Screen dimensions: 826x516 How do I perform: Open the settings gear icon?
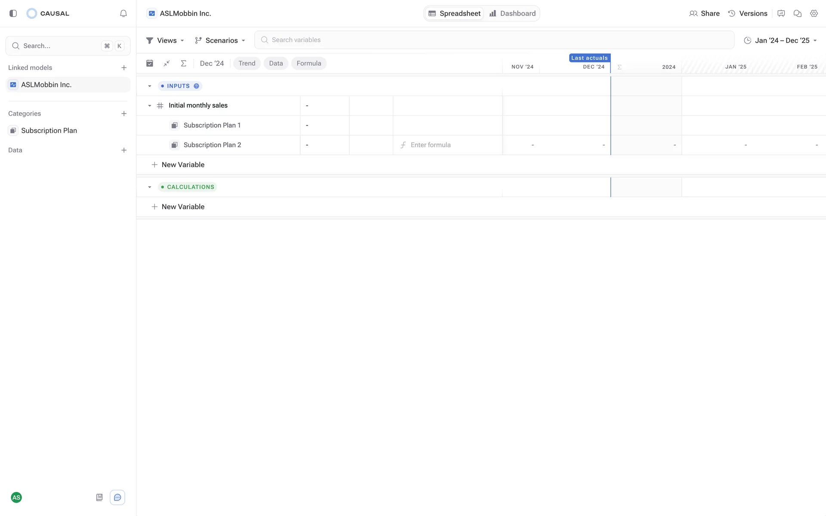click(814, 13)
